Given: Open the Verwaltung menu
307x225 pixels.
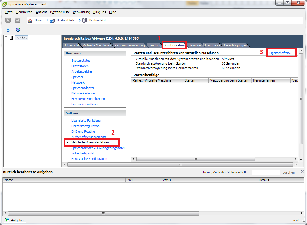Looking at the screenshot, I should [x=81, y=12].
